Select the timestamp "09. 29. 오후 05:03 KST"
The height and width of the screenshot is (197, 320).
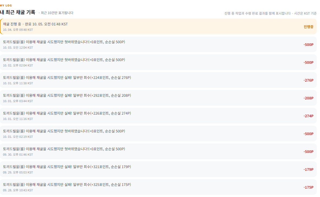(x=18, y=173)
